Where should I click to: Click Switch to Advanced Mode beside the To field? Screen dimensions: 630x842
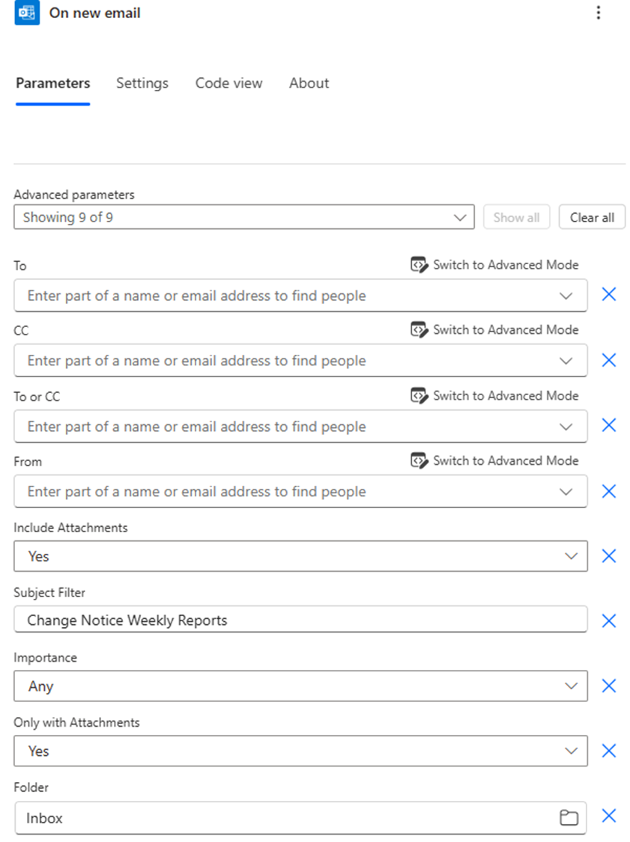(494, 265)
